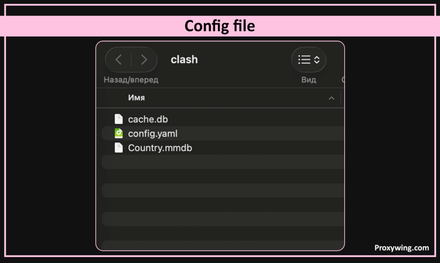
Task: Sort files by the Имя column header
Action: [136, 98]
